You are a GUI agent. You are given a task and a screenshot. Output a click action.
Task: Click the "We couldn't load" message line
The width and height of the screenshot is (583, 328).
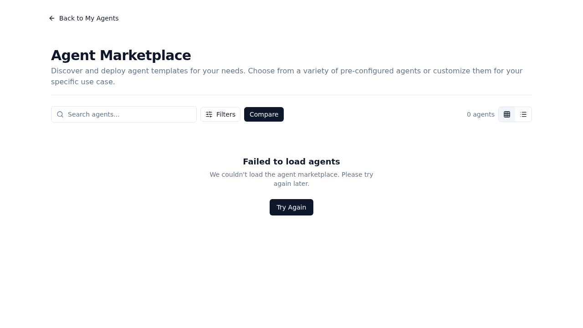(291, 174)
